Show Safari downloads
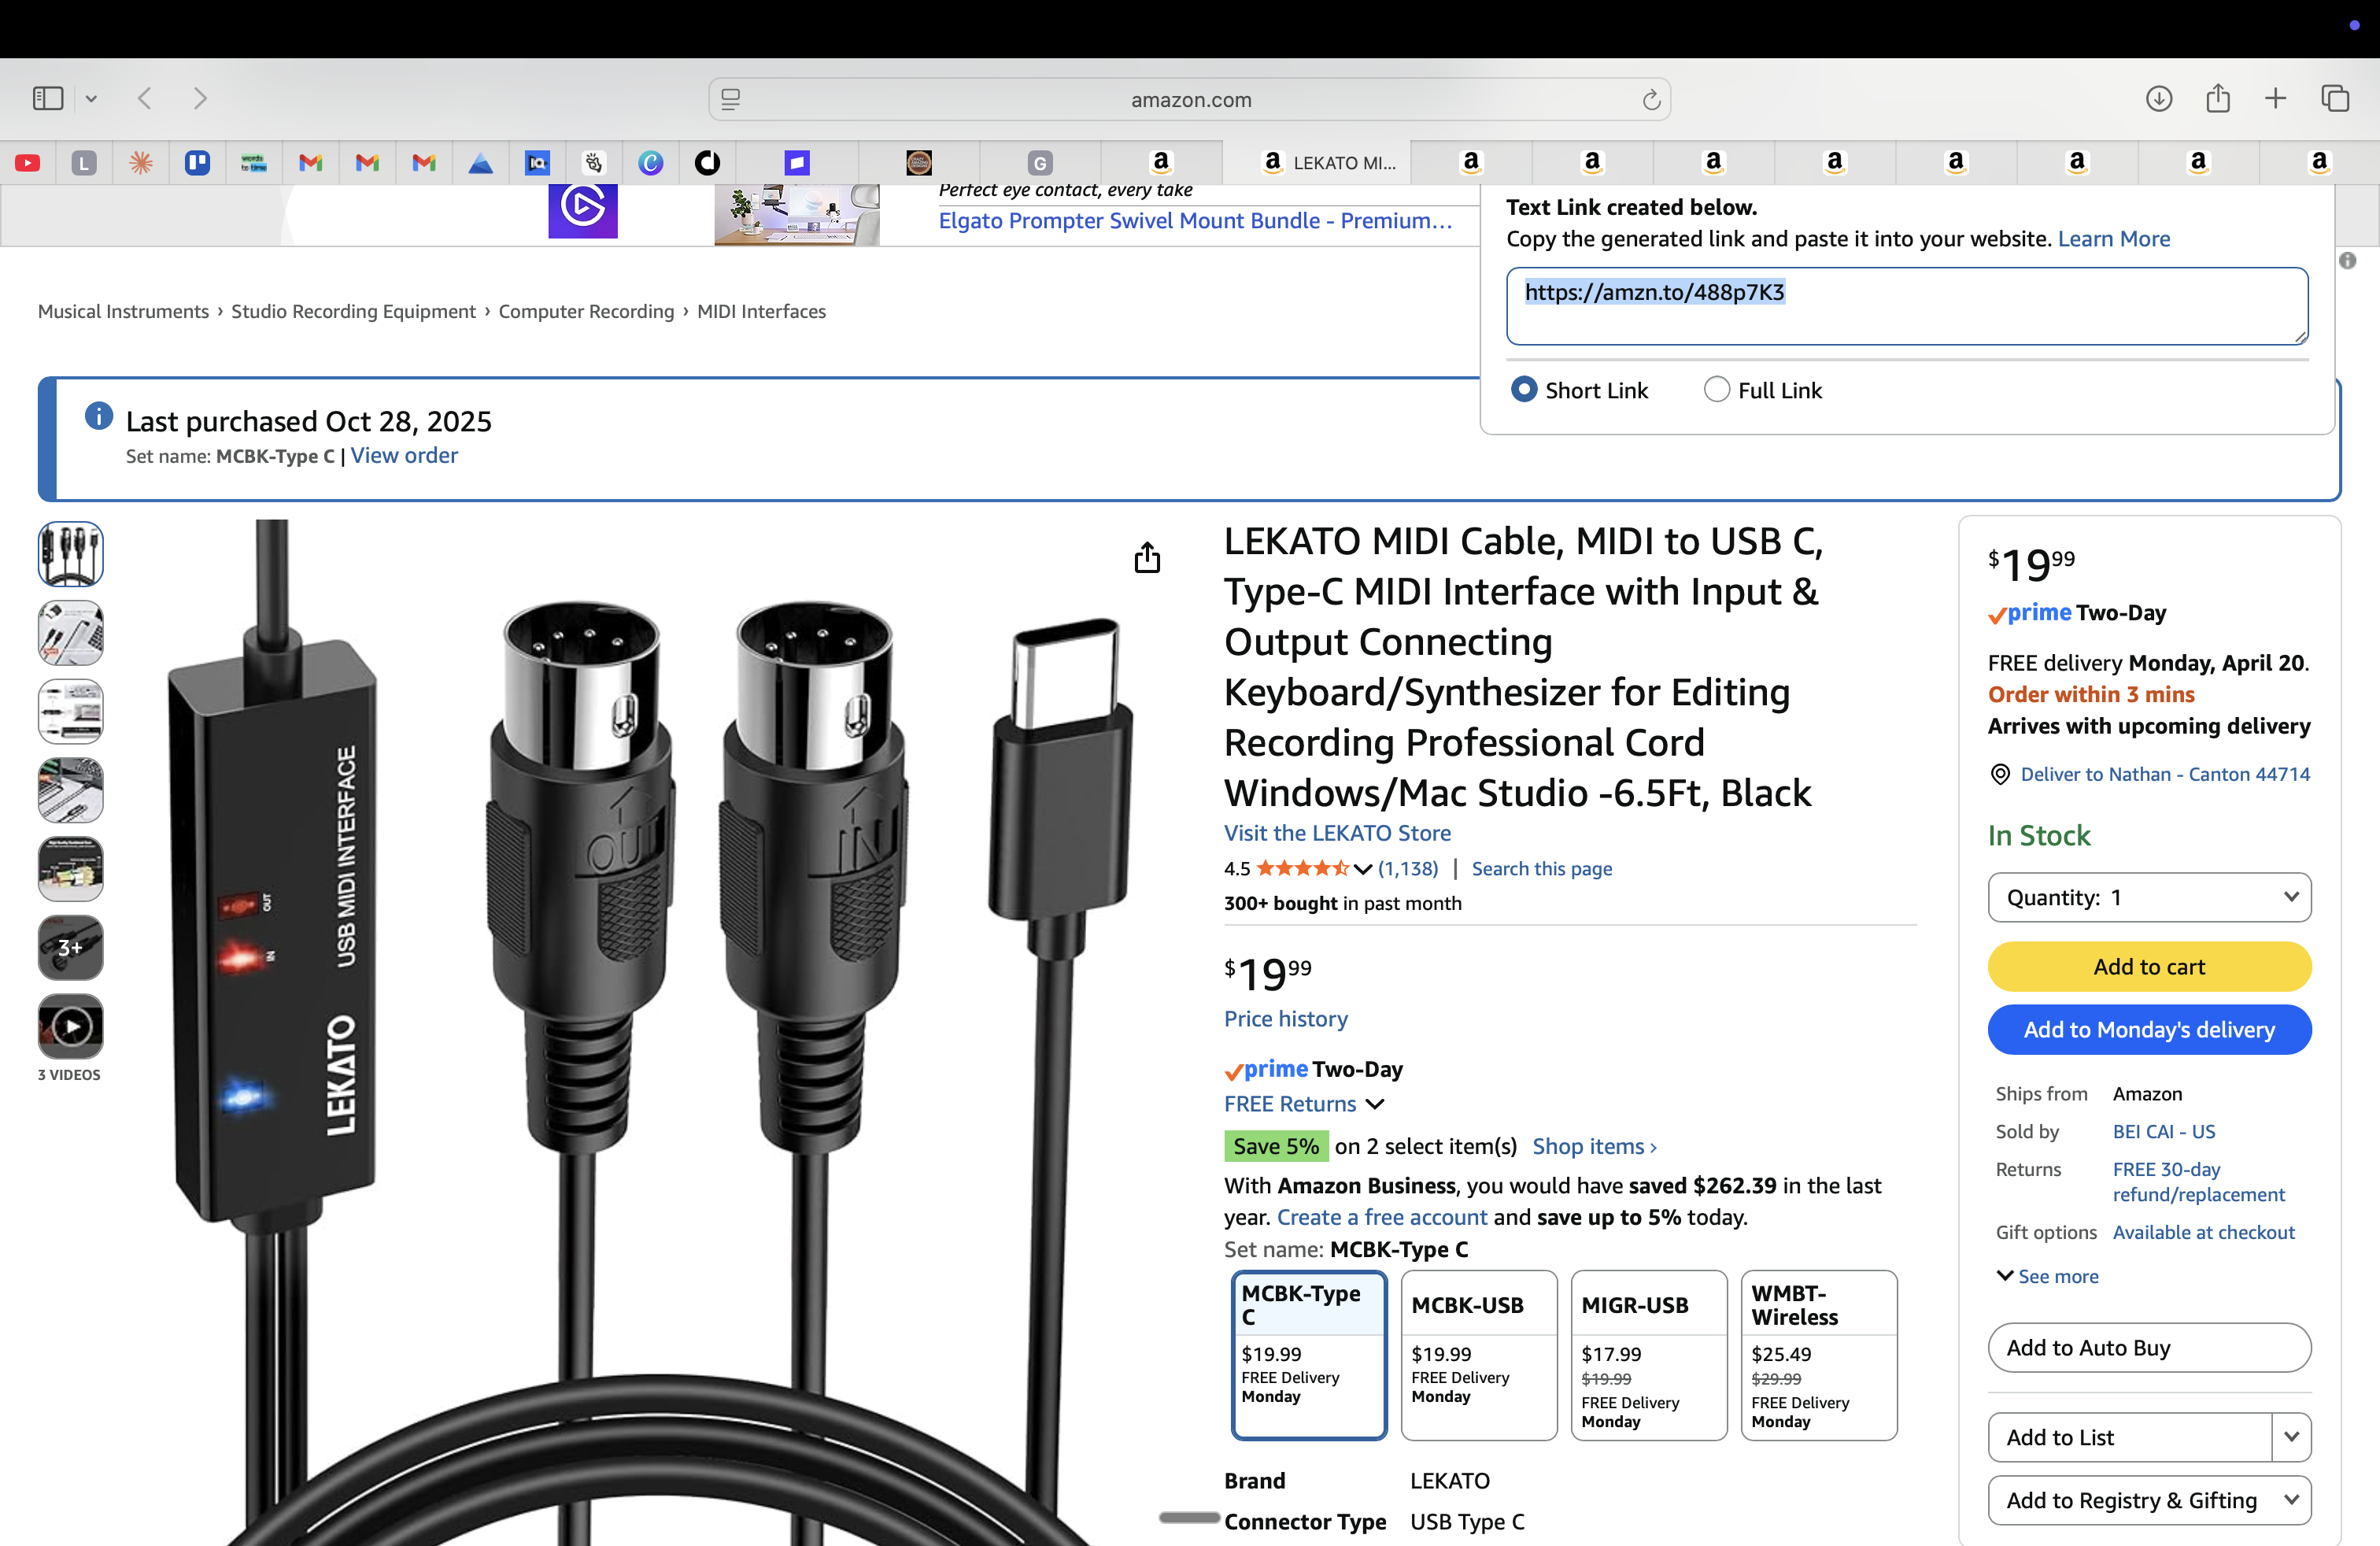The image size is (2380, 1546). pyautogui.click(x=2159, y=98)
